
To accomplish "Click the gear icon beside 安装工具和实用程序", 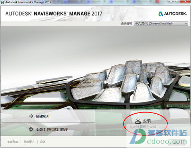I will click(x=31, y=129).
